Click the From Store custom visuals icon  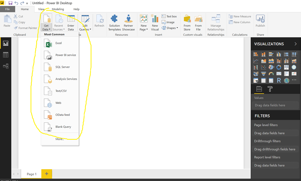point(187,22)
